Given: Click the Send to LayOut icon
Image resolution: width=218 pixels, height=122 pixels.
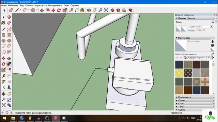Looking at the screenshot, I should pos(124,10).
